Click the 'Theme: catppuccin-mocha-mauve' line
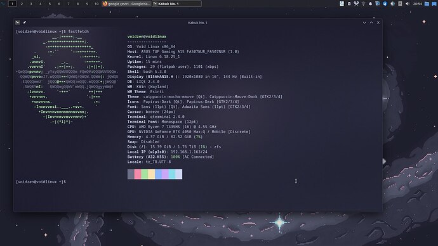This screenshot has width=438, height=246. [x=205, y=97]
